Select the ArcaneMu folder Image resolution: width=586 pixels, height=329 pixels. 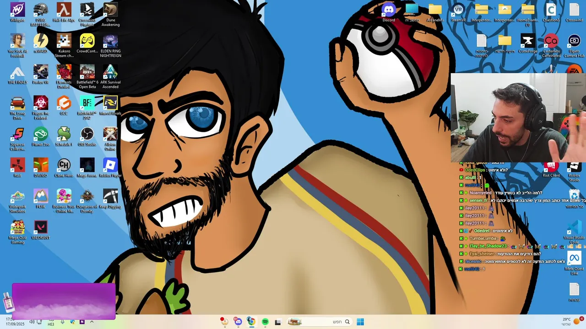tap(435, 12)
